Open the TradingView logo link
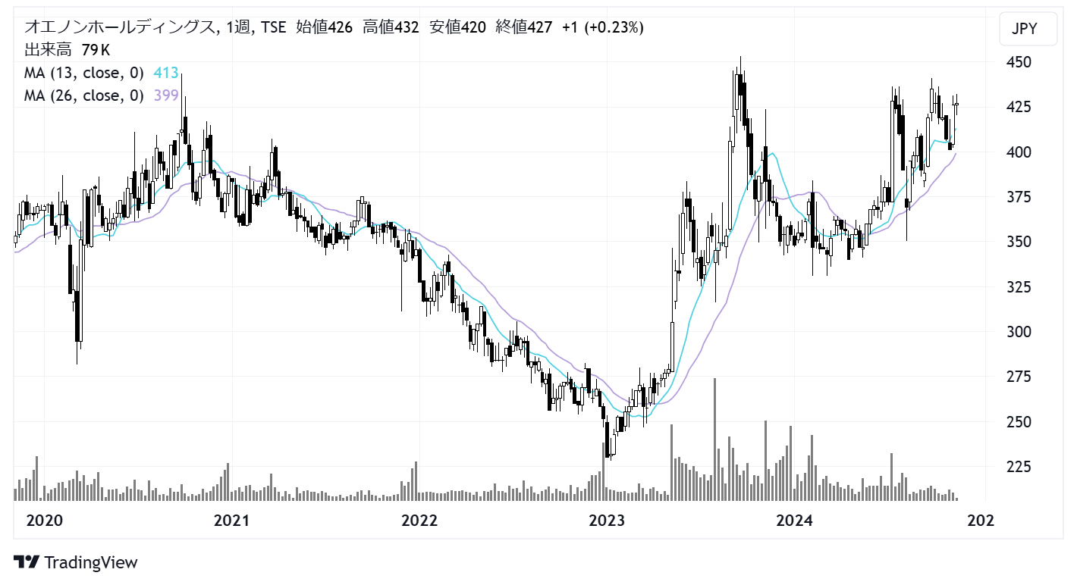Image resolution: width=1077 pixels, height=585 pixels. pyautogui.click(x=77, y=562)
